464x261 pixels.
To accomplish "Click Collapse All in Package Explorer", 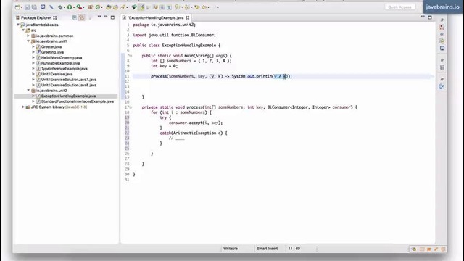I will pos(74,17).
